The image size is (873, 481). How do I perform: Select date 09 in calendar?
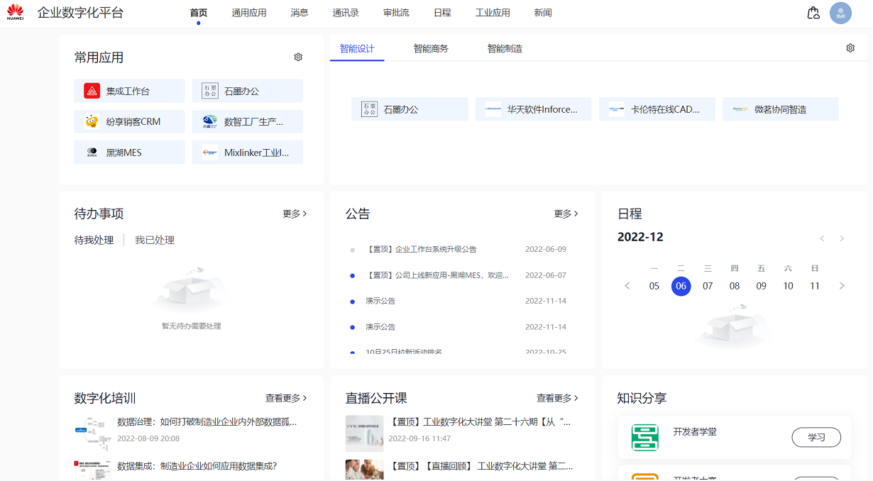pos(762,286)
